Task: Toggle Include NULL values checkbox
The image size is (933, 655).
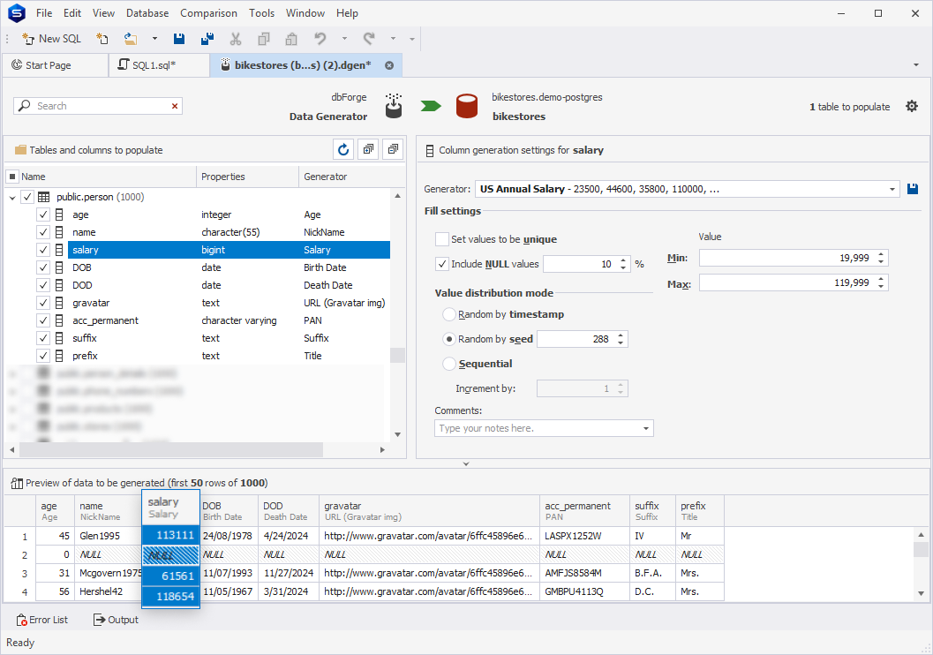Action: (442, 264)
